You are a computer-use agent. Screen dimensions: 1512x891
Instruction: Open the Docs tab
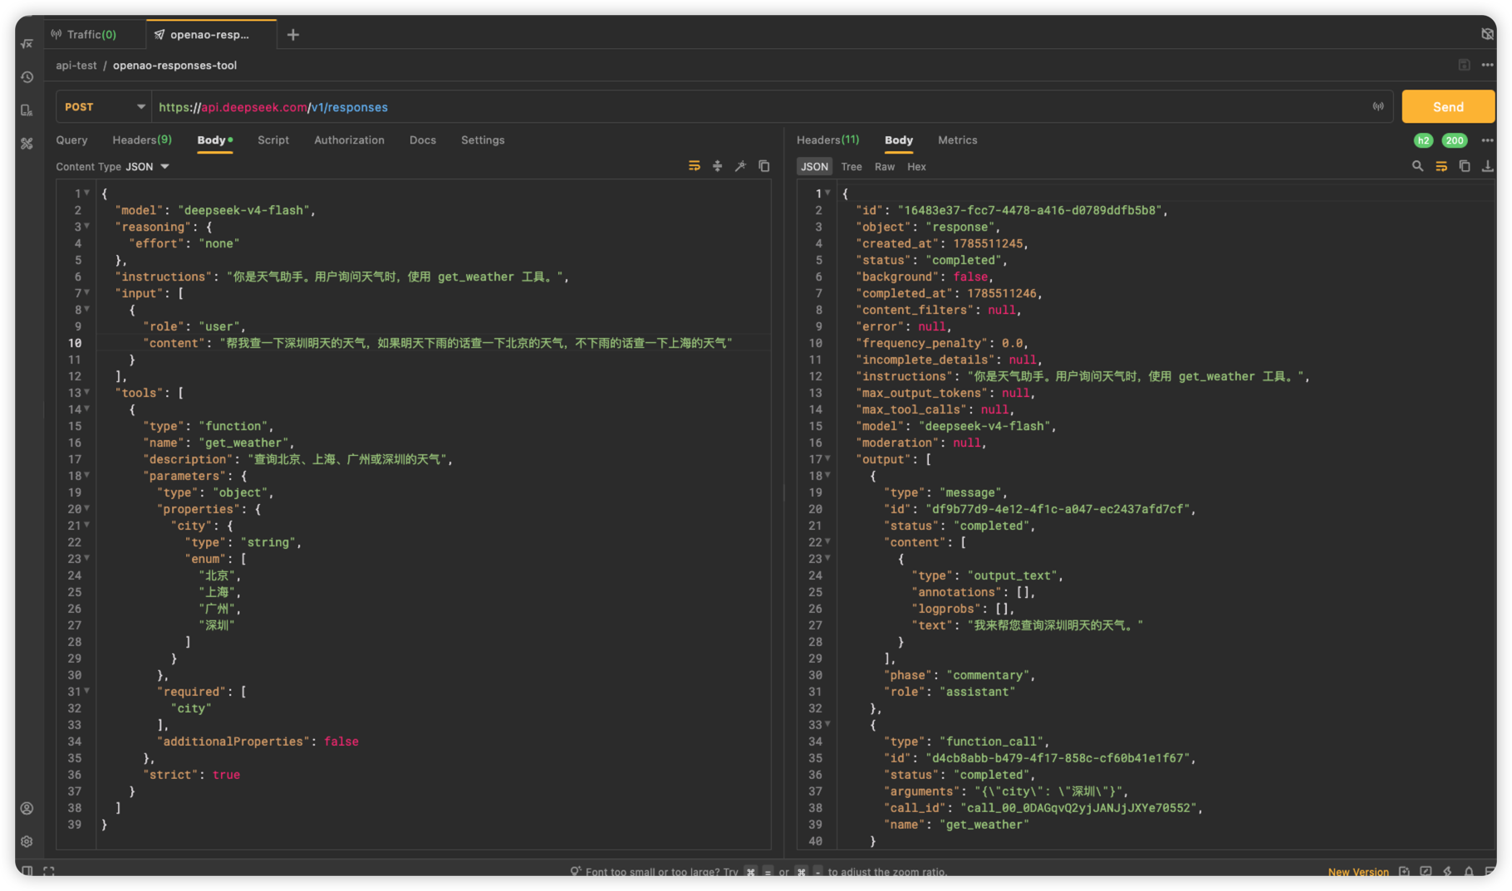click(x=423, y=140)
